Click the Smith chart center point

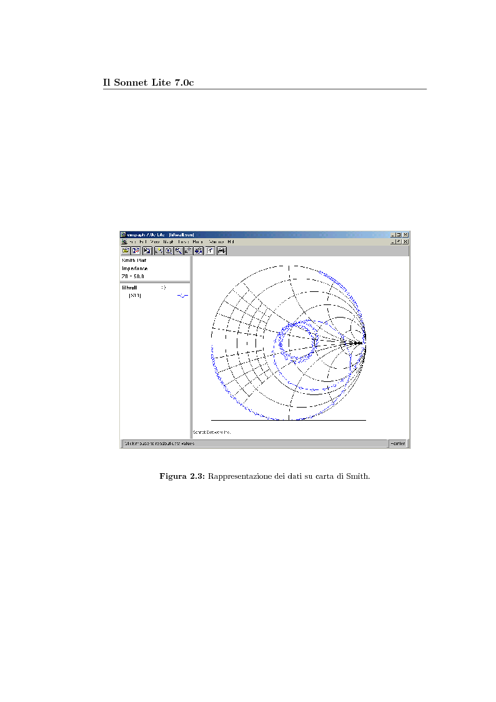tap(289, 343)
